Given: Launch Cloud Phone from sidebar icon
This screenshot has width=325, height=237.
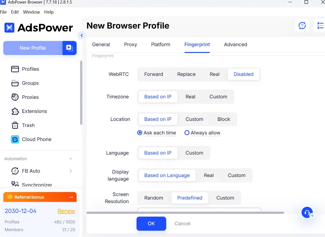Looking at the screenshot, I should [x=15, y=139].
